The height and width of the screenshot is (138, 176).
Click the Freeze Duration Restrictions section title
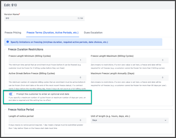[x=26, y=49]
